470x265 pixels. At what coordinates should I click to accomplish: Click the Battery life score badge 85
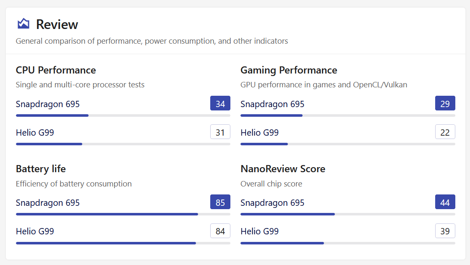(220, 202)
